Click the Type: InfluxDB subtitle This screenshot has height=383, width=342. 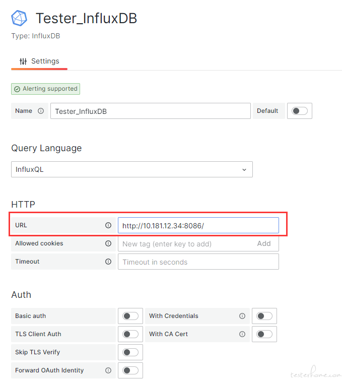pyautogui.click(x=36, y=36)
